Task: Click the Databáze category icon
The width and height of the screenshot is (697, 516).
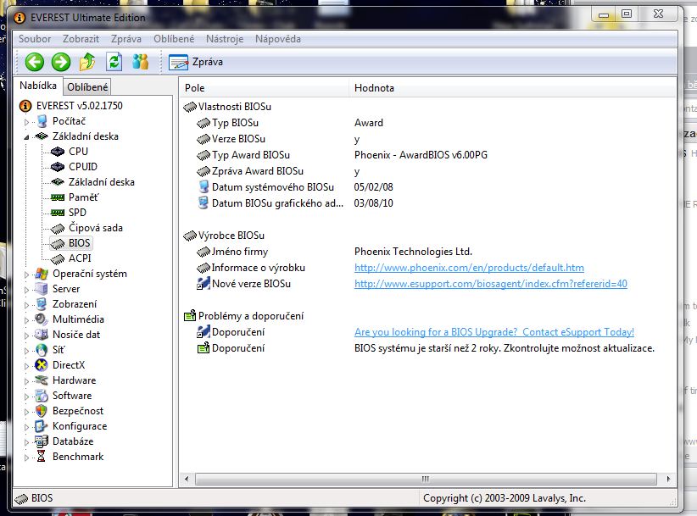Action: click(42, 441)
